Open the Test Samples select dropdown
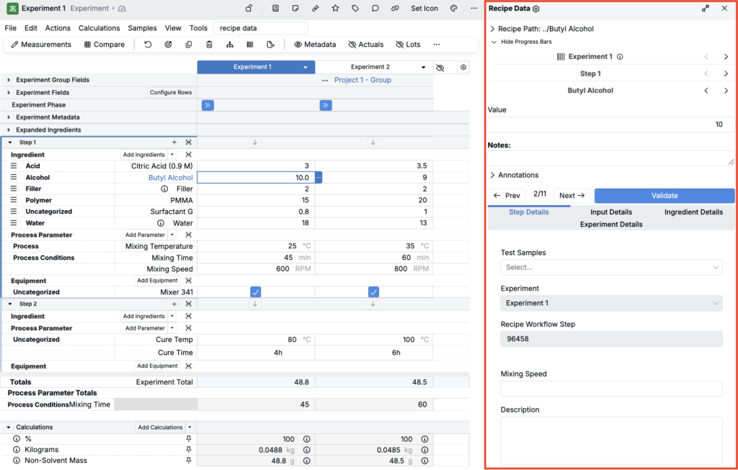Viewport: 738px width, 470px height. pyautogui.click(x=610, y=267)
